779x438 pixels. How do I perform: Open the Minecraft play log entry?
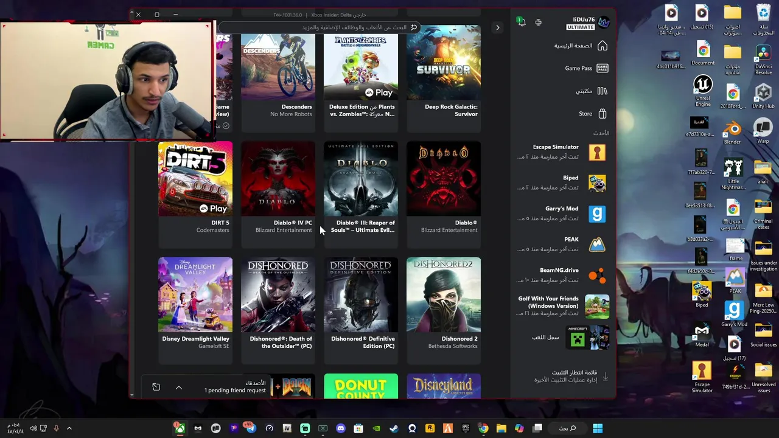(570, 338)
